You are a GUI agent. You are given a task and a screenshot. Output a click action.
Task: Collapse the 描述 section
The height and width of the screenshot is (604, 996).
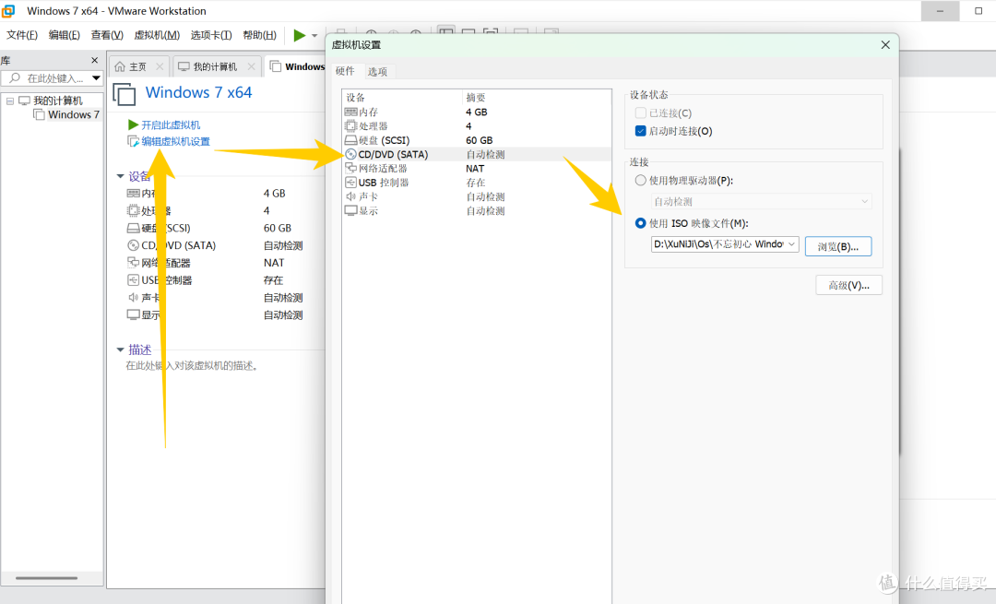(120, 350)
